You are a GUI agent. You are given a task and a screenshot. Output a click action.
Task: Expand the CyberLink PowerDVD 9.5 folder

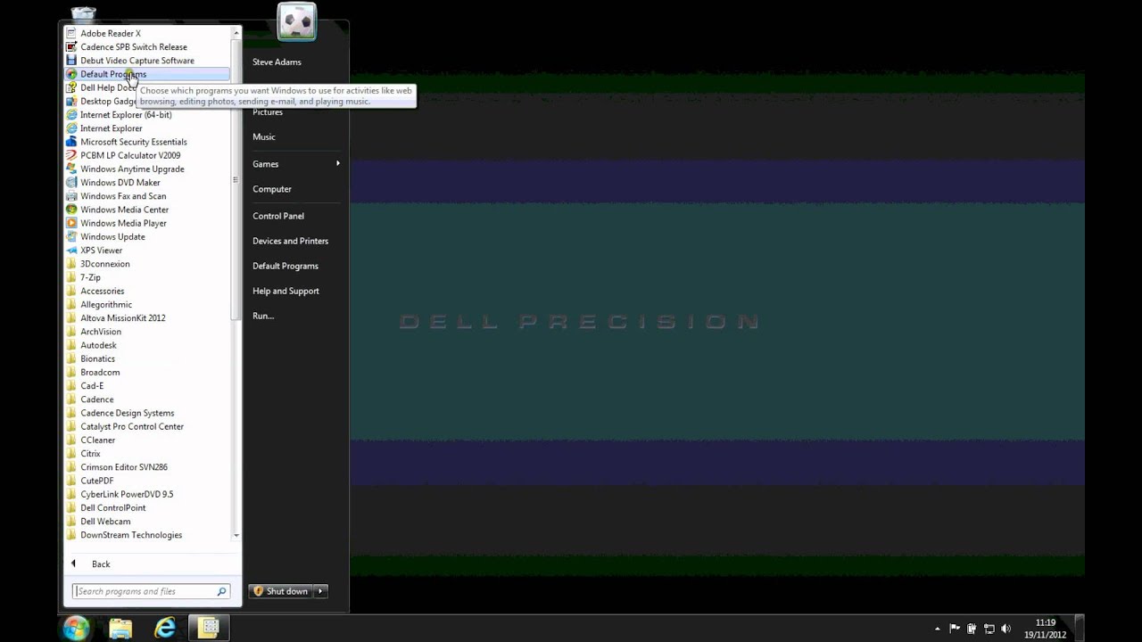(x=127, y=494)
